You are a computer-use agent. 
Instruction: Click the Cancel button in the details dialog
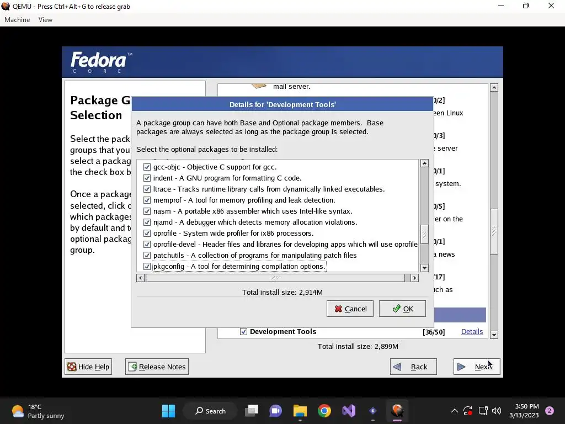point(350,309)
